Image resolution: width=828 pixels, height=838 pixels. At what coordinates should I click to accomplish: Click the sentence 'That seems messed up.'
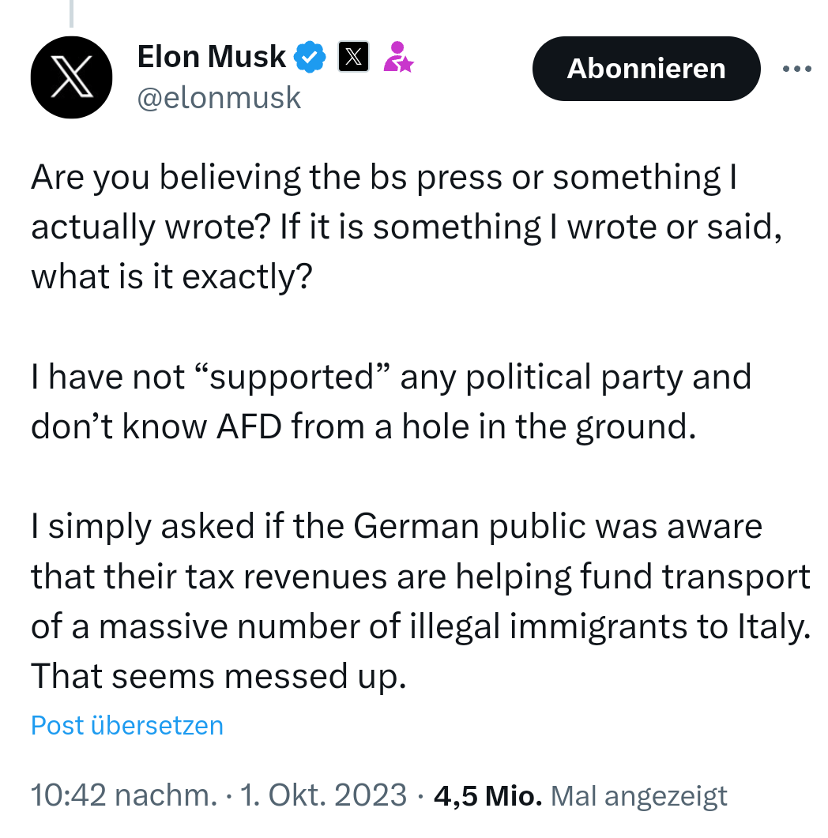tap(218, 677)
